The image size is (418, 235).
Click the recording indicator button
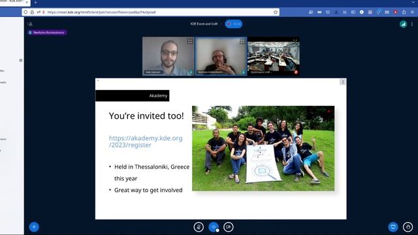tap(234, 24)
